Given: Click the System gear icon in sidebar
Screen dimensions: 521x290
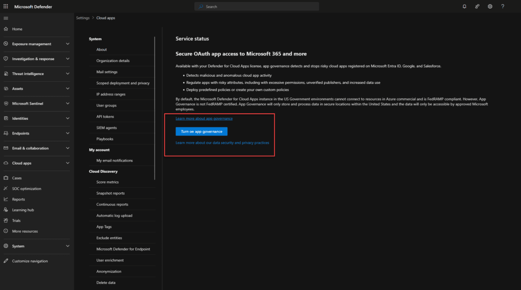Looking at the screenshot, I should click(6, 246).
